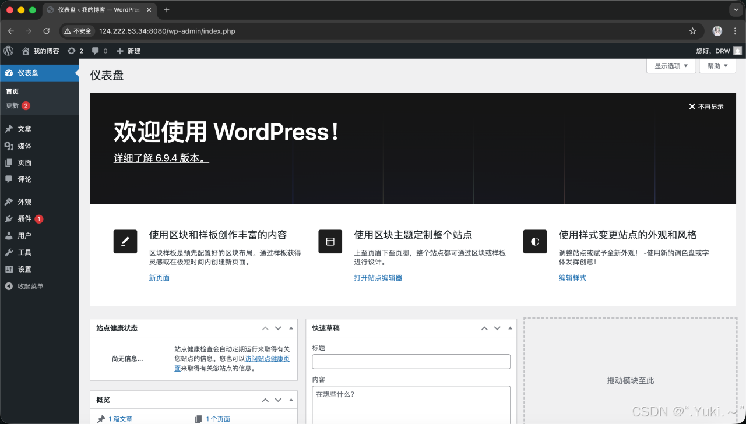Click the pencil icon beside 使用区块和样板创作丰富的内容

(125, 242)
